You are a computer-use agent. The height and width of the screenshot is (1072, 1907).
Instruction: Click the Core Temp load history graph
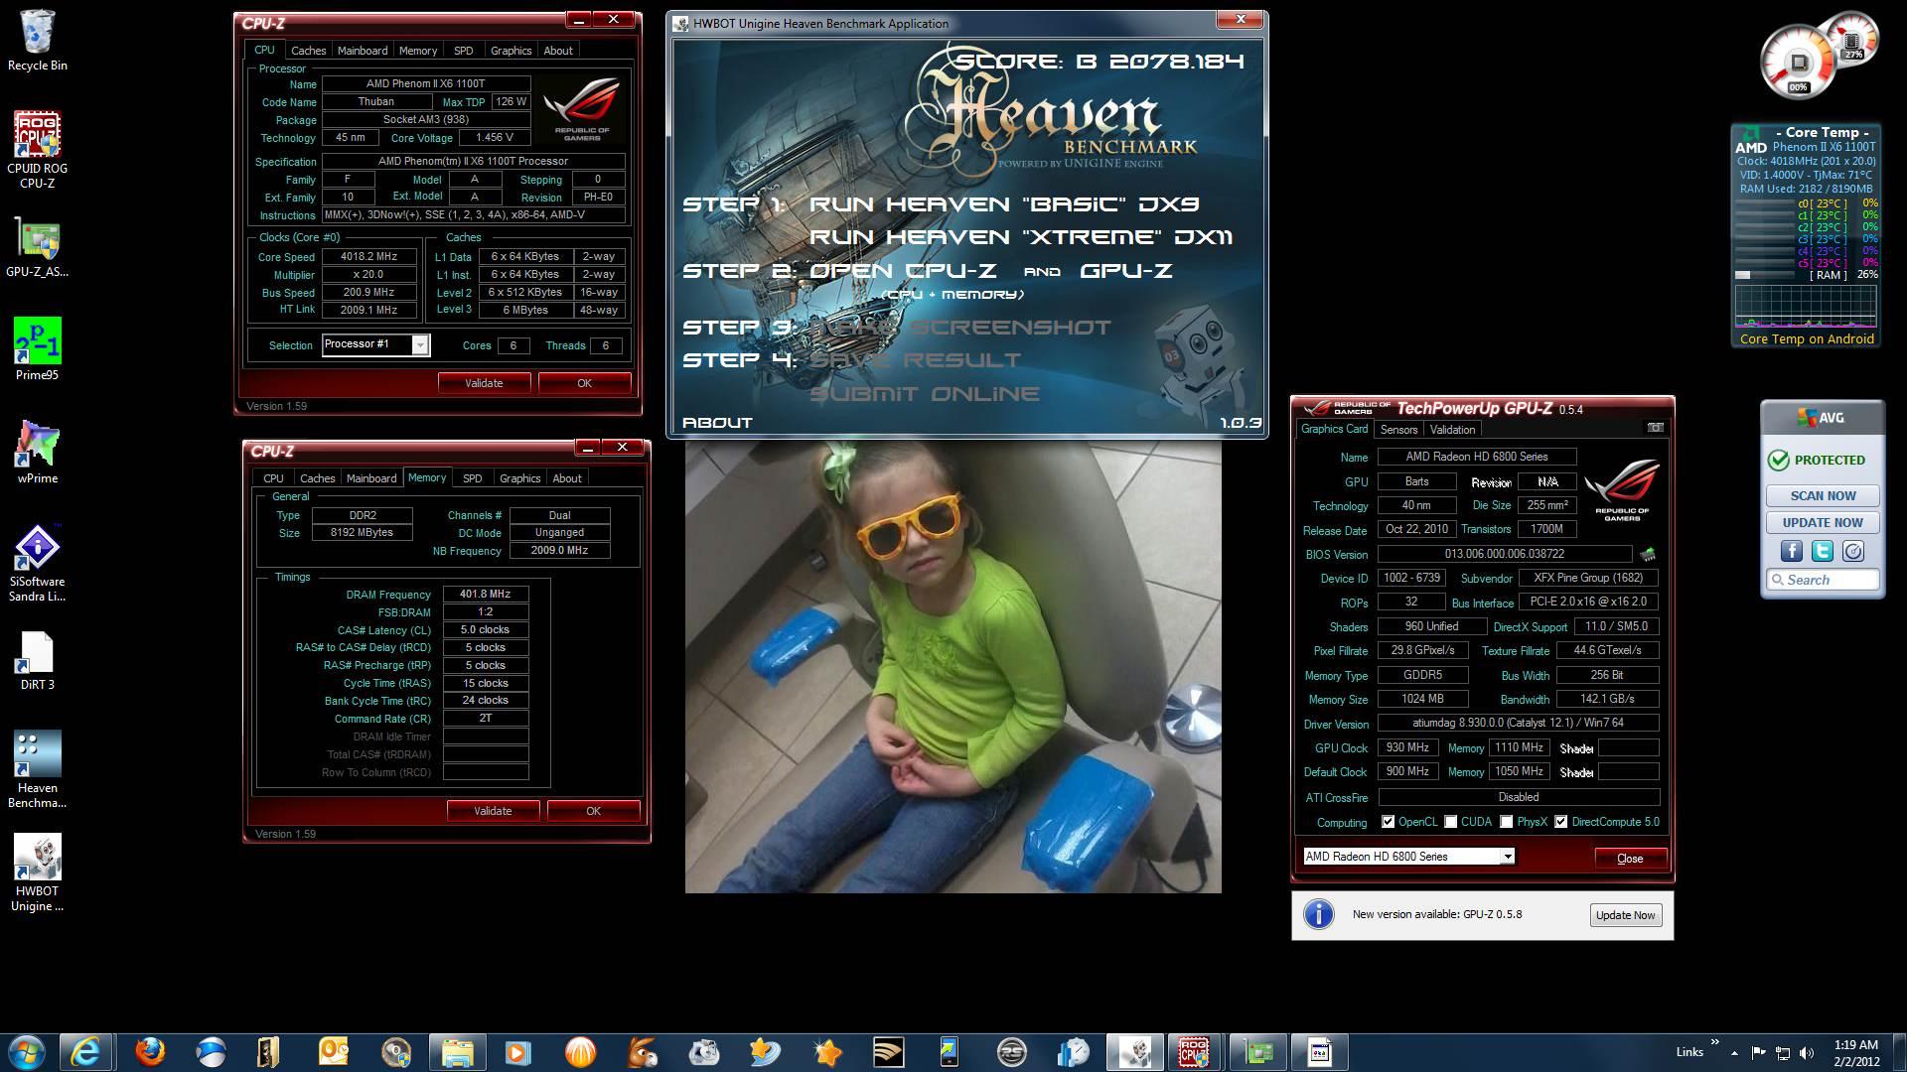[1806, 307]
